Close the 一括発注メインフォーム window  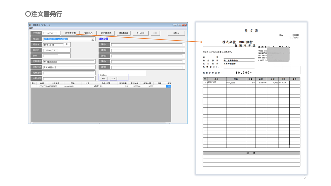pos(184,25)
